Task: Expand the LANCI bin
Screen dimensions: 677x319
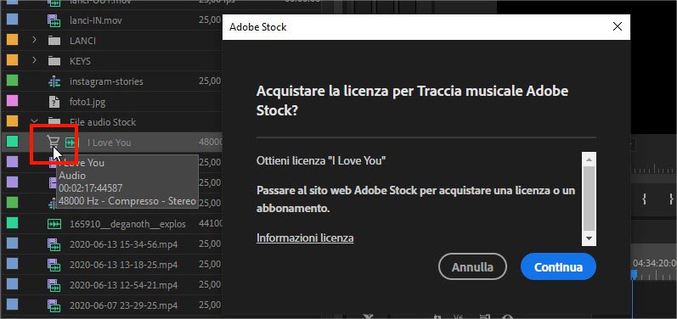Action: pos(34,40)
